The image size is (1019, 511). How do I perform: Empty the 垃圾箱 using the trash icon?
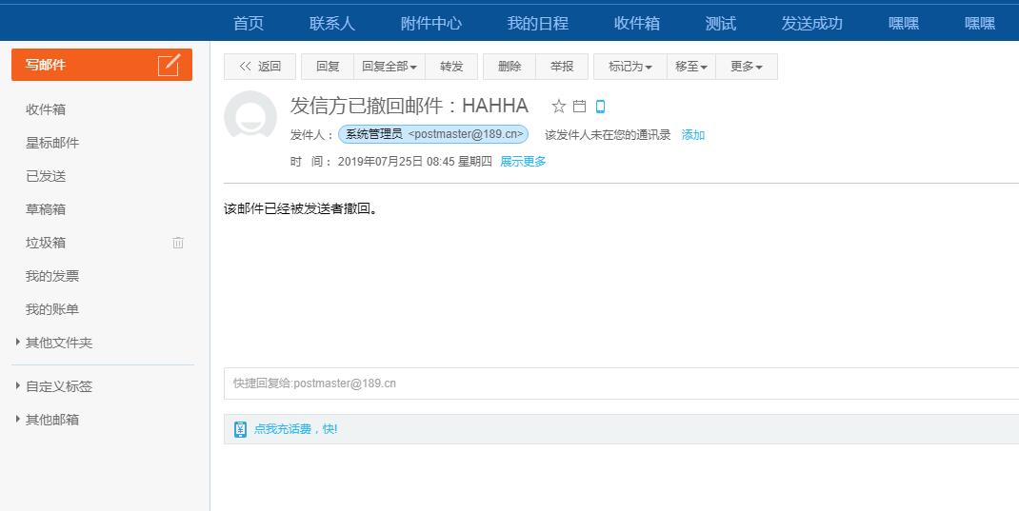click(x=178, y=243)
